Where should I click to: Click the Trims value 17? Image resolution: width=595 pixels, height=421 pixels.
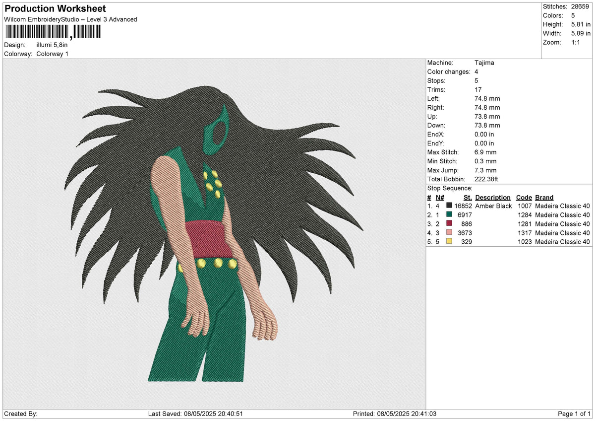[x=478, y=89]
